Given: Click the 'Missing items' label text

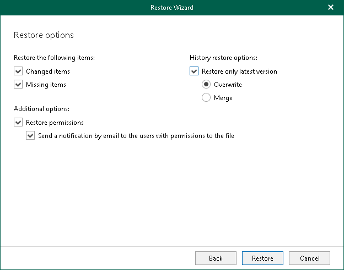Looking at the screenshot, I should (x=46, y=85).
